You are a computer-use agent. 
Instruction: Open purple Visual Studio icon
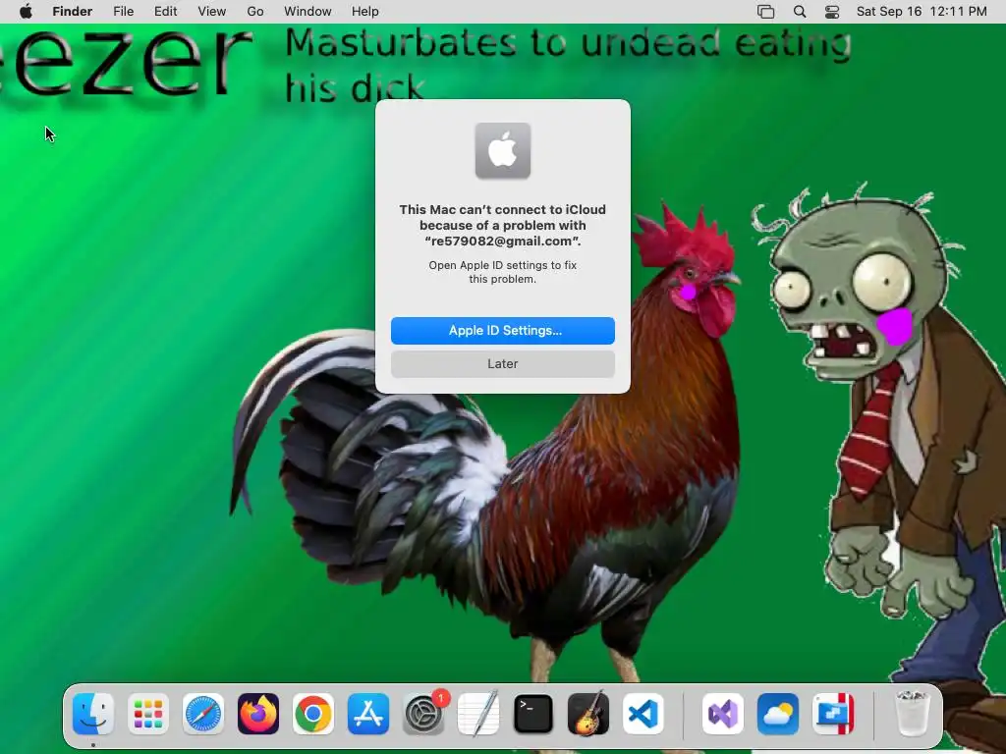(723, 714)
